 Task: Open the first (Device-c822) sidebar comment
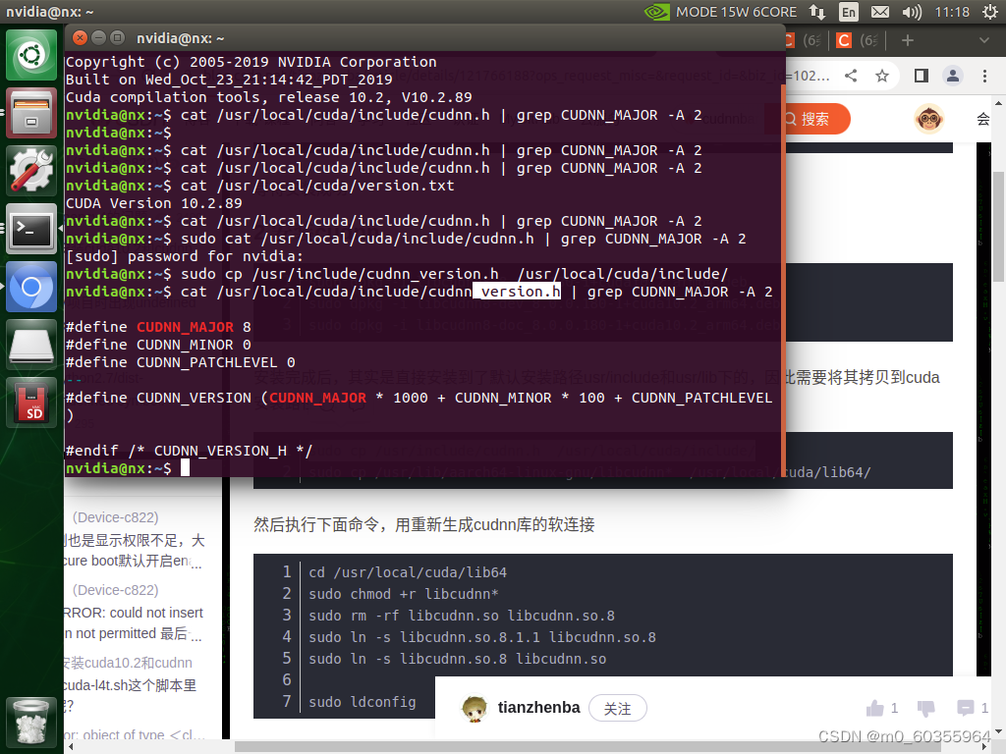115,516
